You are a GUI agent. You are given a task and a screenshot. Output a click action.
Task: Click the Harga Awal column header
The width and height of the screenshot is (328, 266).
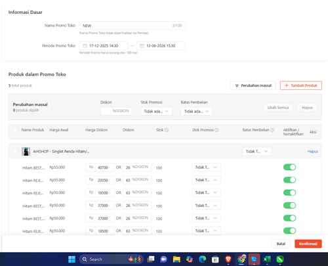(59, 130)
